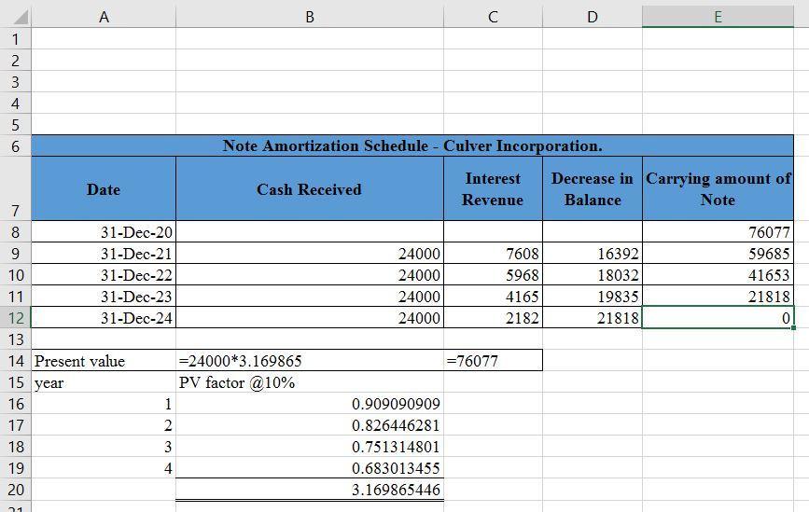Viewport: 809px width, 512px height.
Task: Click the Note Amortization Schedule title cell
Action: (412, 145)
